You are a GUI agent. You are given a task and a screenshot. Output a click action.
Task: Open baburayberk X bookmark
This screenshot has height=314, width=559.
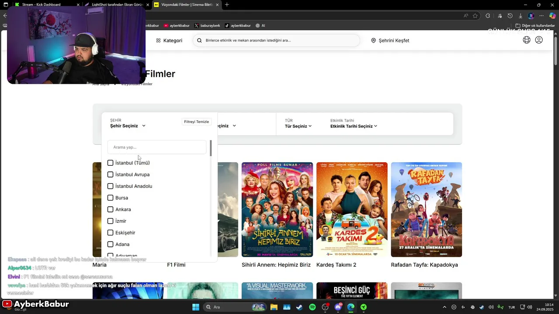207,25
